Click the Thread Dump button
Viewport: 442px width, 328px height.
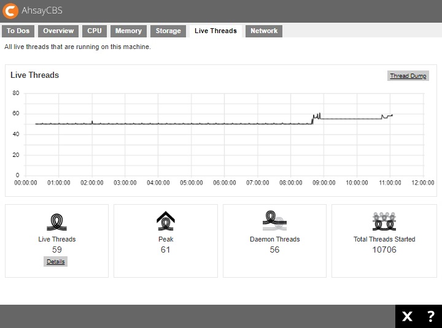point(408,76)
